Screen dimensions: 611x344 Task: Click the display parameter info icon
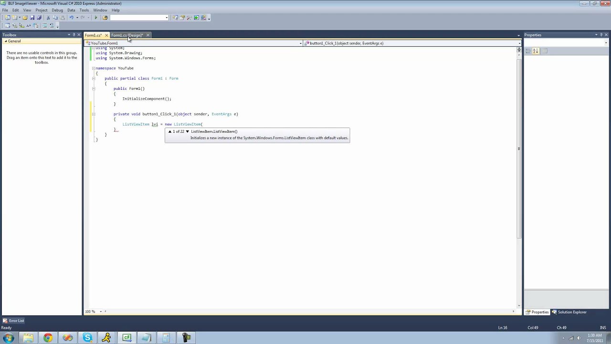tap(15, 25)
